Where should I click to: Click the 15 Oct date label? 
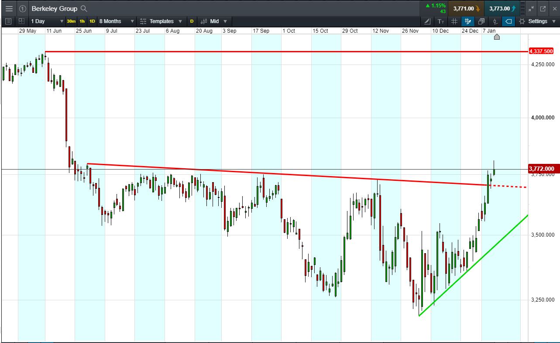click(320, 31)
